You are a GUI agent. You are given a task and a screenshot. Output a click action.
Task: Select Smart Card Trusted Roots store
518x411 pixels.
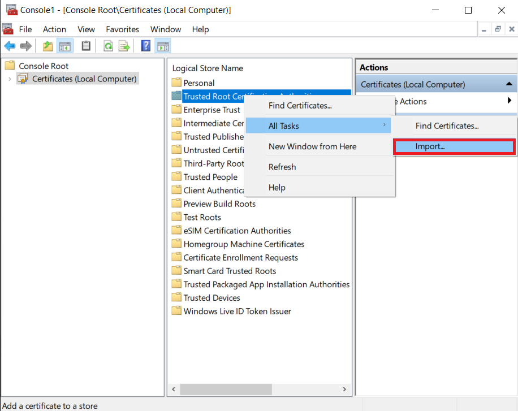(230, 271)
